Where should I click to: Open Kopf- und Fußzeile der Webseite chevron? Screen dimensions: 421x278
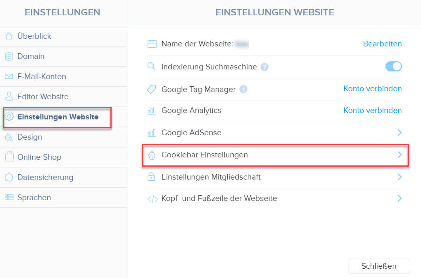(400, 198)
